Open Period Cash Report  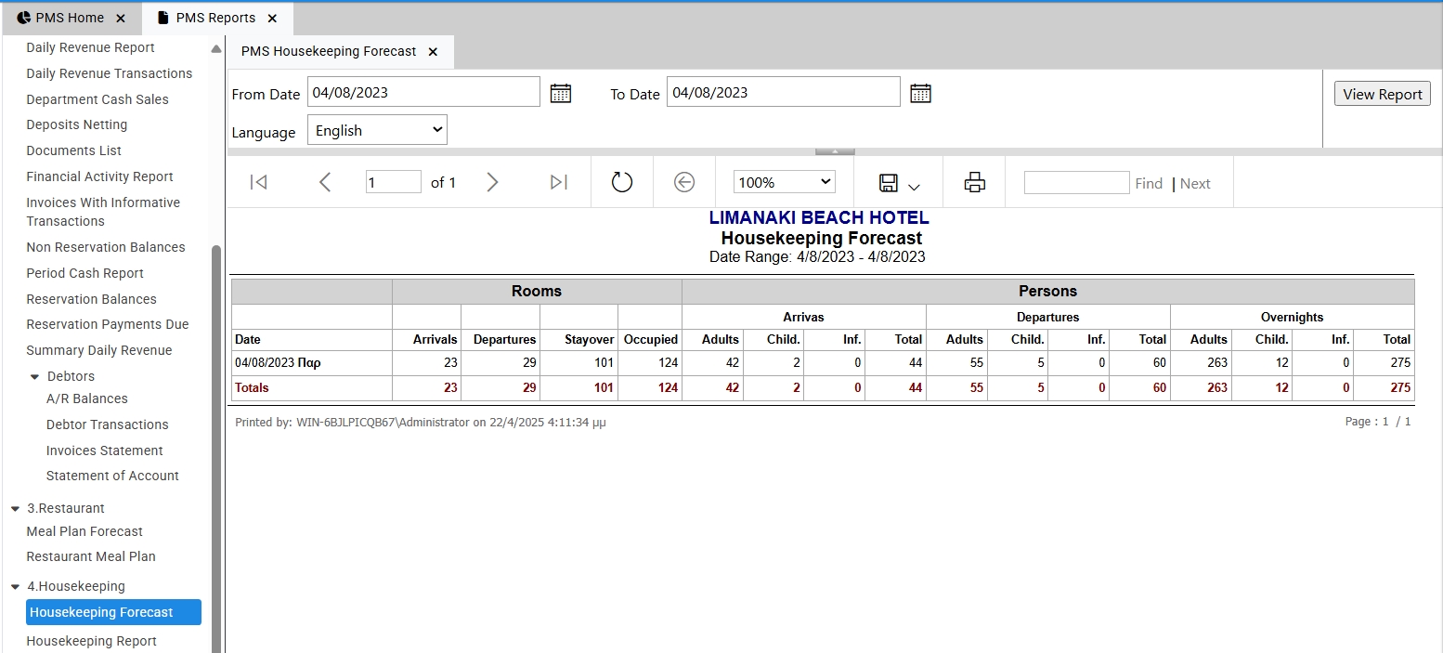85,273
